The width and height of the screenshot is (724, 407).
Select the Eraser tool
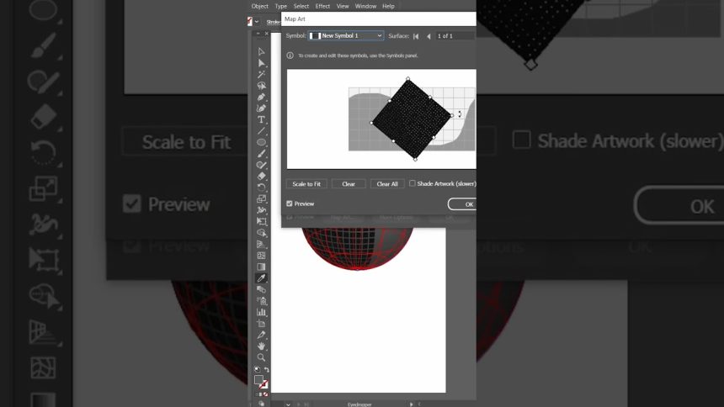pyautogui.click(x=261, y=176)
